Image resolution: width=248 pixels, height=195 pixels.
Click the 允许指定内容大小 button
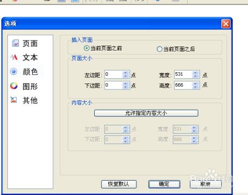click(x=146, y=113)
